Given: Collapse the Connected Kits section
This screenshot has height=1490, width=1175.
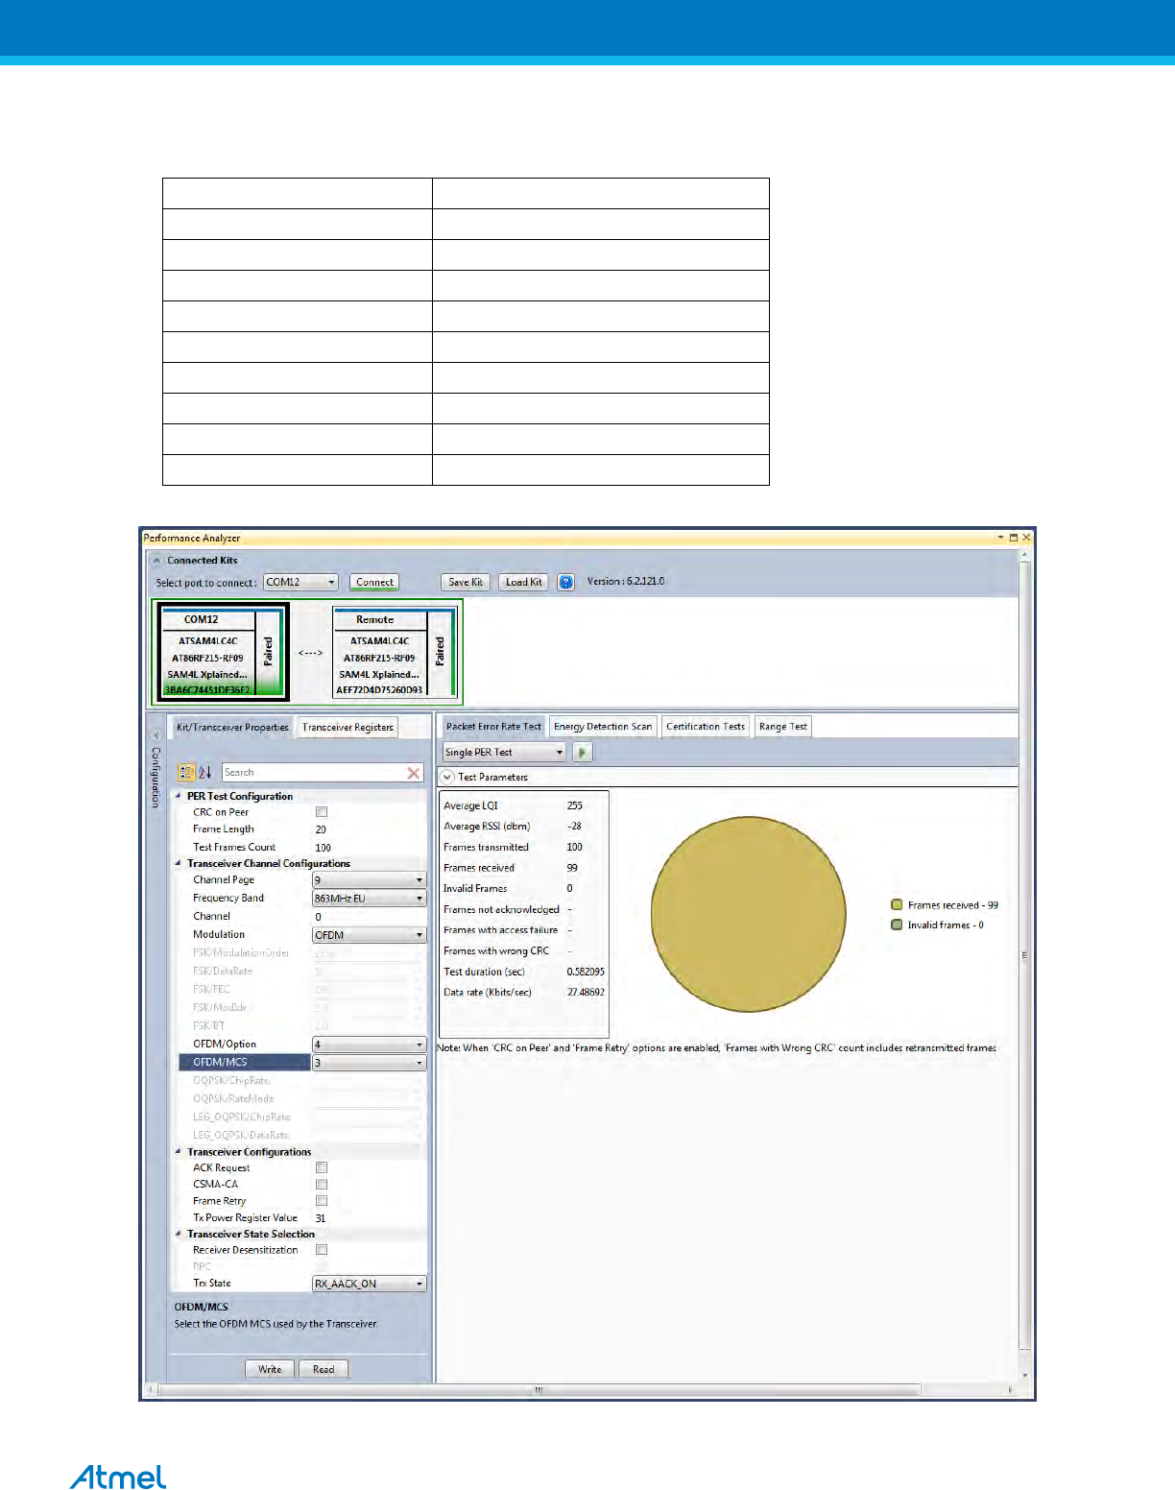Looking at the screenshot, I should [157, 561].
